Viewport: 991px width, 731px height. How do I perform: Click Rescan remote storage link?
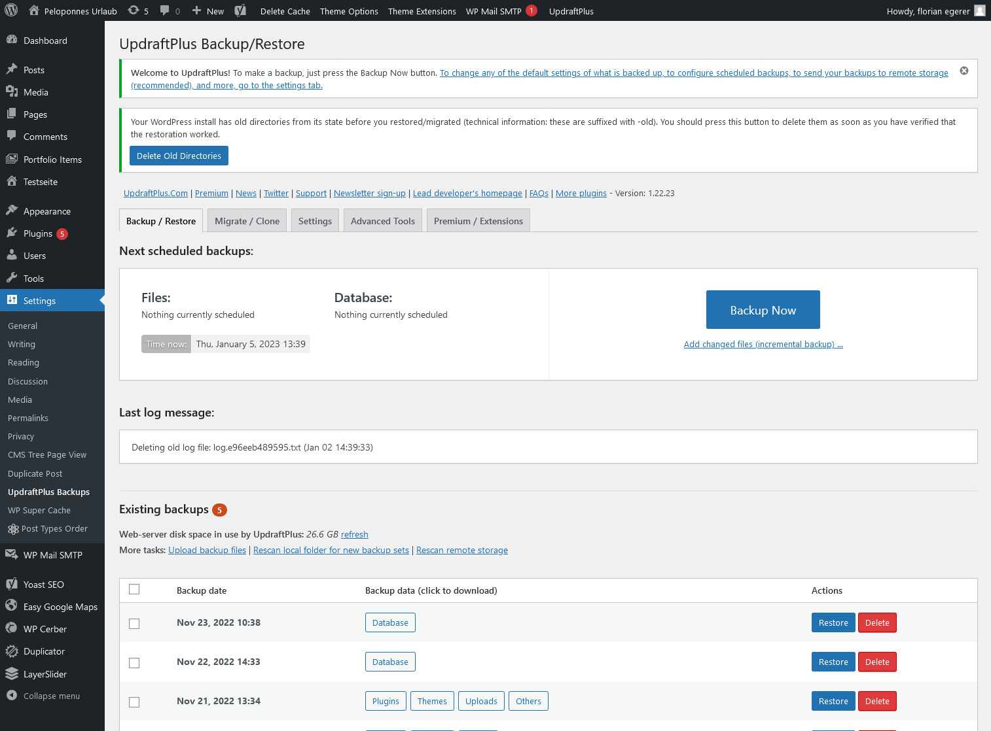click(462, 550)
